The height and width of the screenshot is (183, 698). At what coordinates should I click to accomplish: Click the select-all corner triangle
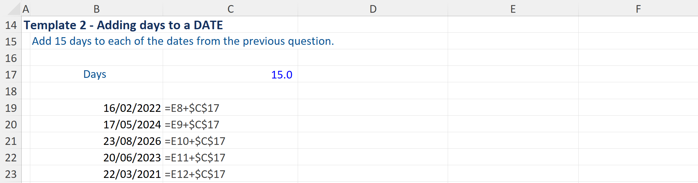coord(14,9)
